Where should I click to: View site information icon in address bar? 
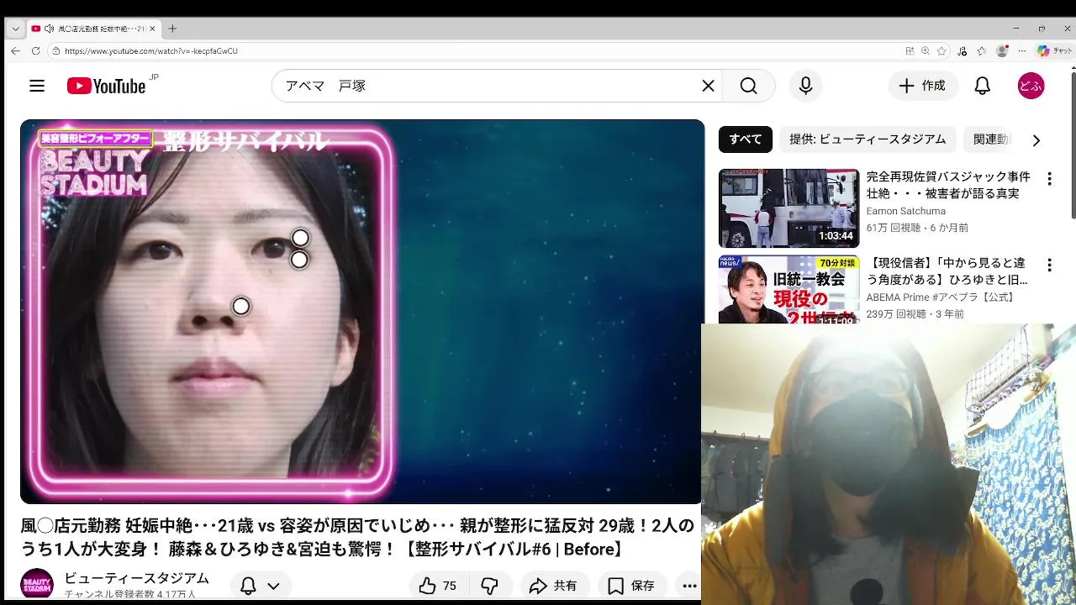(55, 50)
